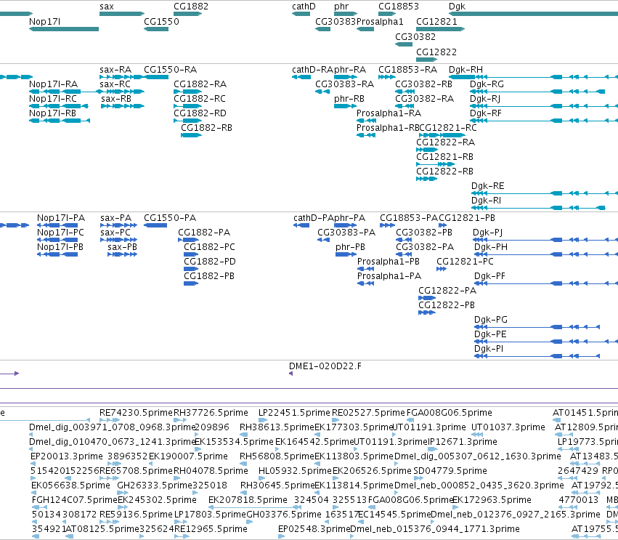Select protein Dgk-PE label
Viewport: 618px width, 540px height.
[x=490, y=334]
